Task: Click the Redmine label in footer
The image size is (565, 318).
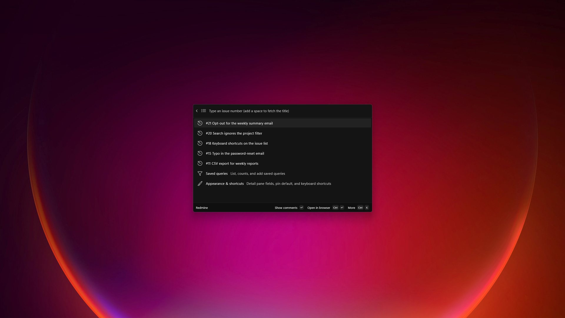Action: coord(202,208)
